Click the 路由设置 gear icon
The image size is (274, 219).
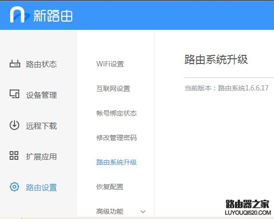tap(14, 187)
